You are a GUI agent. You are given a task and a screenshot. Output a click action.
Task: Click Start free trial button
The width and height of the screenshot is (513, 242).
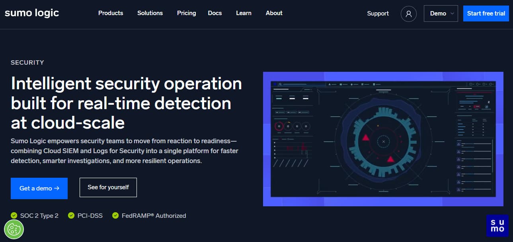(486, 13)
